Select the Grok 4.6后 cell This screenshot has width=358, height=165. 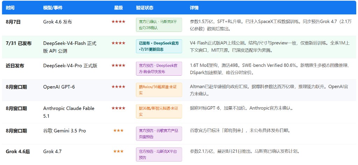click(x=18, y=151)
